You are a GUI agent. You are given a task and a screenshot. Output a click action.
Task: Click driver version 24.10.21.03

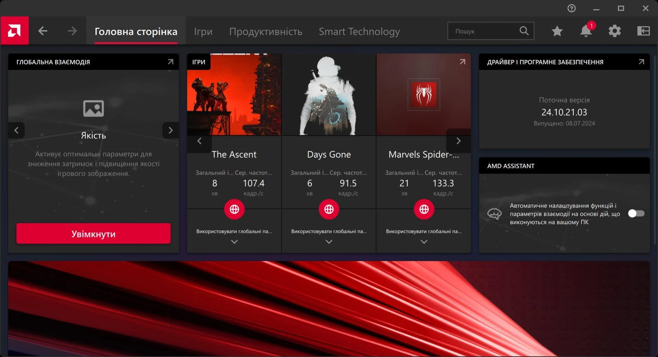(564, 112)
